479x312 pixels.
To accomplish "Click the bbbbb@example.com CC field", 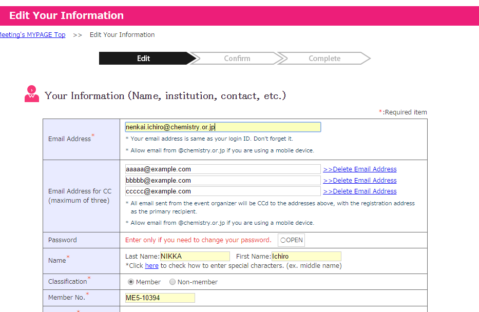I will (x=223, y=181).
